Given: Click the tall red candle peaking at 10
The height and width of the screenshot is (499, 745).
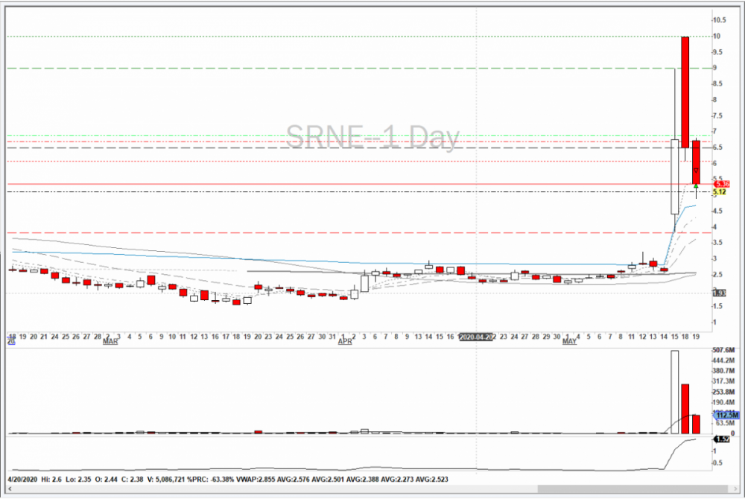Looking at the screenshot, I should point(685,89).
